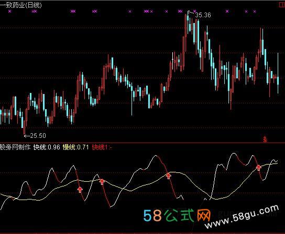Click the first red up-arrow signal in indicator

coord(80,190)
